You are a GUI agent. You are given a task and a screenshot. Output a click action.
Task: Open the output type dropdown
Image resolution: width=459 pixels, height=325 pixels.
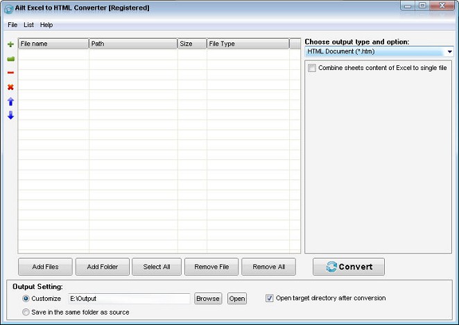pyautogui.click(x=449, y=52)
